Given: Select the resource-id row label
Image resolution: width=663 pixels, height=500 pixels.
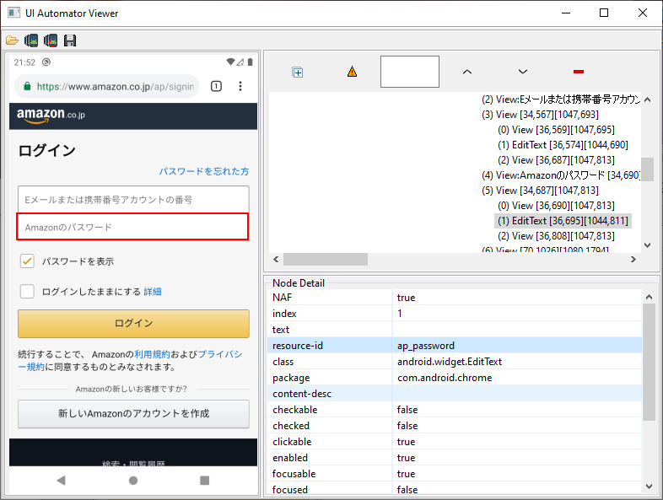Looking at the screenshot, I should (298, 346).
